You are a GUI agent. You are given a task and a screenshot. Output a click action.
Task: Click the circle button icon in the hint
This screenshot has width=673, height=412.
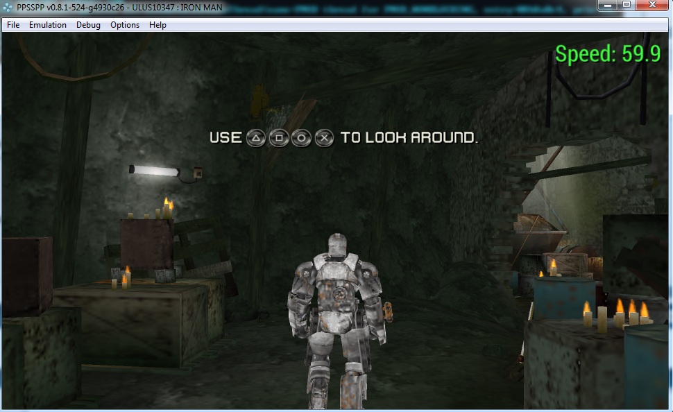pos(301,138)
